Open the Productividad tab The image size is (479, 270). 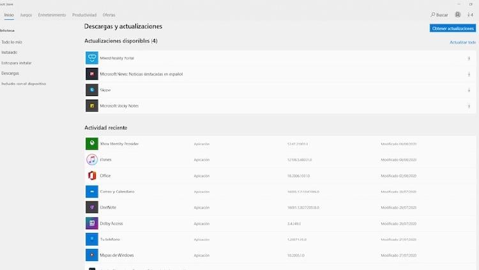click(x=84, y=15)
